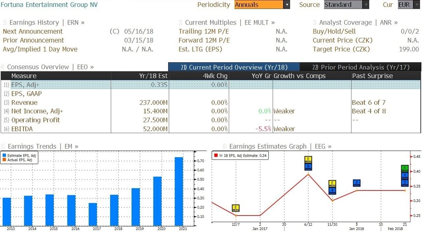Image resolution: width=422 pixels, height=232 pixels.
Task: Click the 2017 estimate EPS bar
Action: tap(93, 214)
